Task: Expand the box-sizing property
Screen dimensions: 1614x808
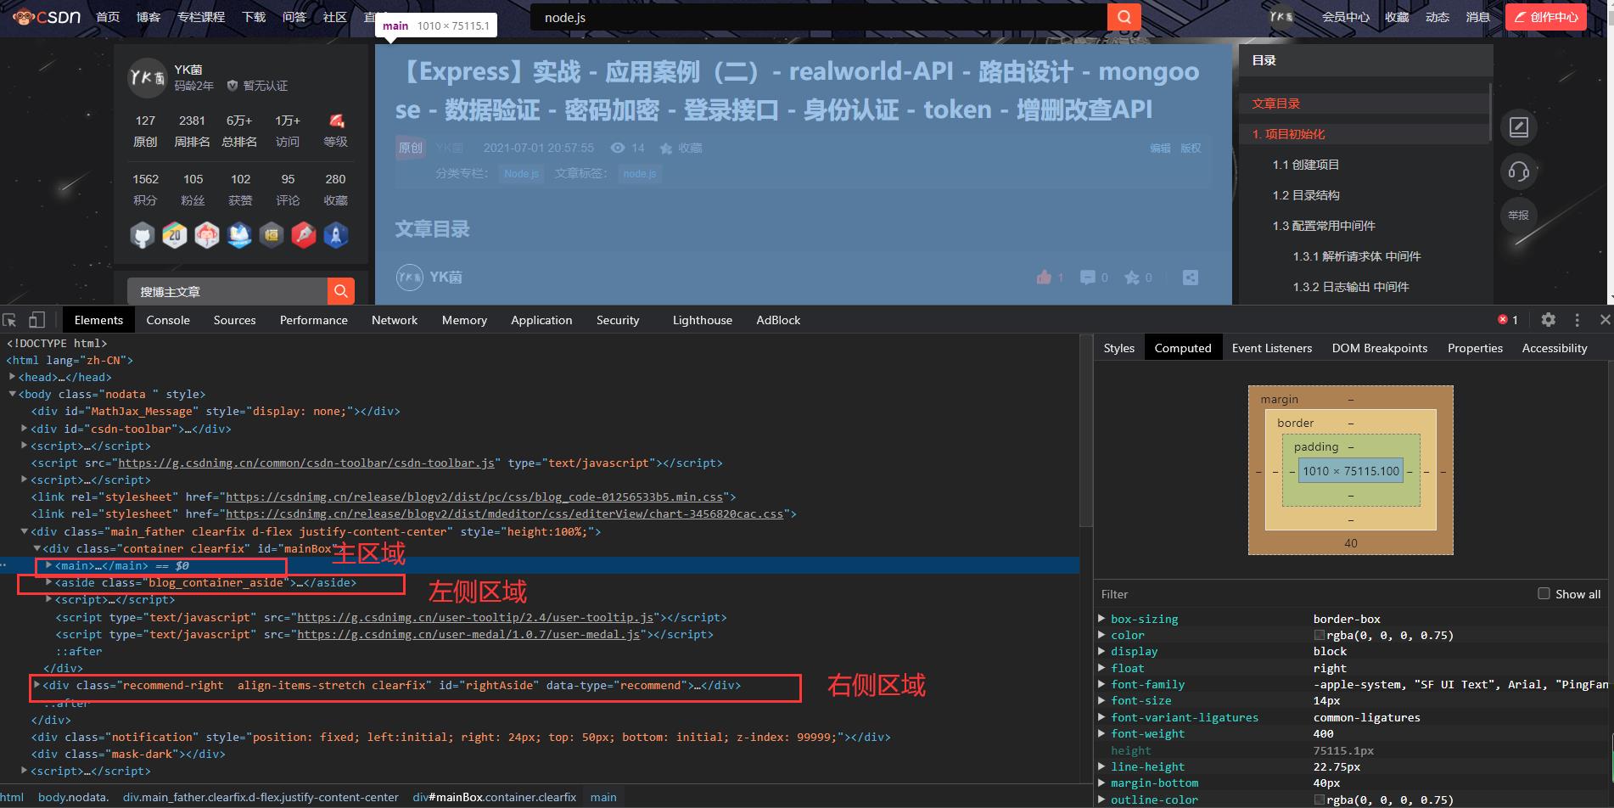Action: tap(1102, 619)
